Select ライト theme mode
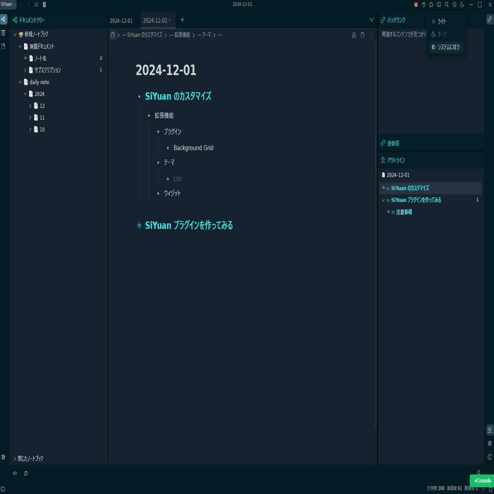494x494 pixels. point(446,21)
